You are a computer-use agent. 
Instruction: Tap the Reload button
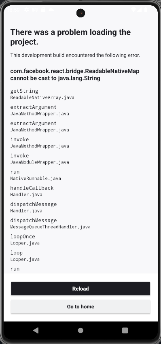(x=80, y=289)
